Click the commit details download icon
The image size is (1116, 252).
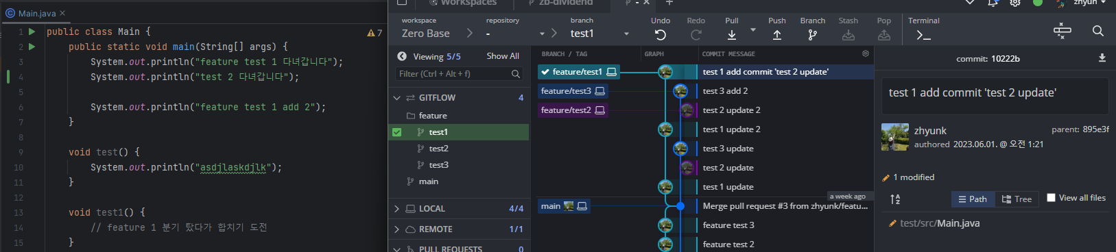[1102, 58]
